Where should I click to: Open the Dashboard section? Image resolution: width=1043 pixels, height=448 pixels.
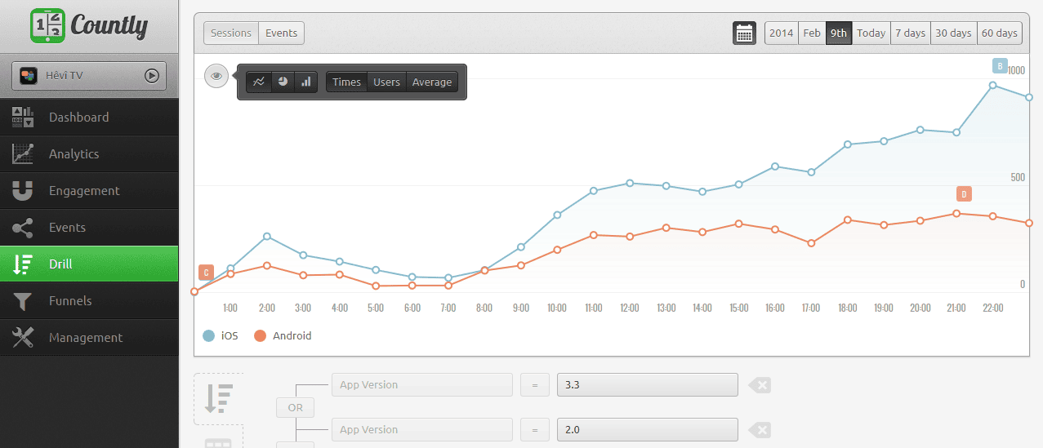(x=89, y=118)
